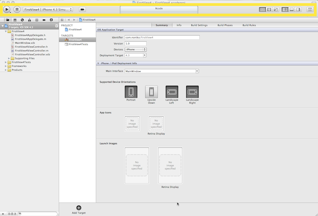Viewport: 318px width, 216px height.
Task: Collapse the FirstView4 group folder
Action: [x=5, y=31]
